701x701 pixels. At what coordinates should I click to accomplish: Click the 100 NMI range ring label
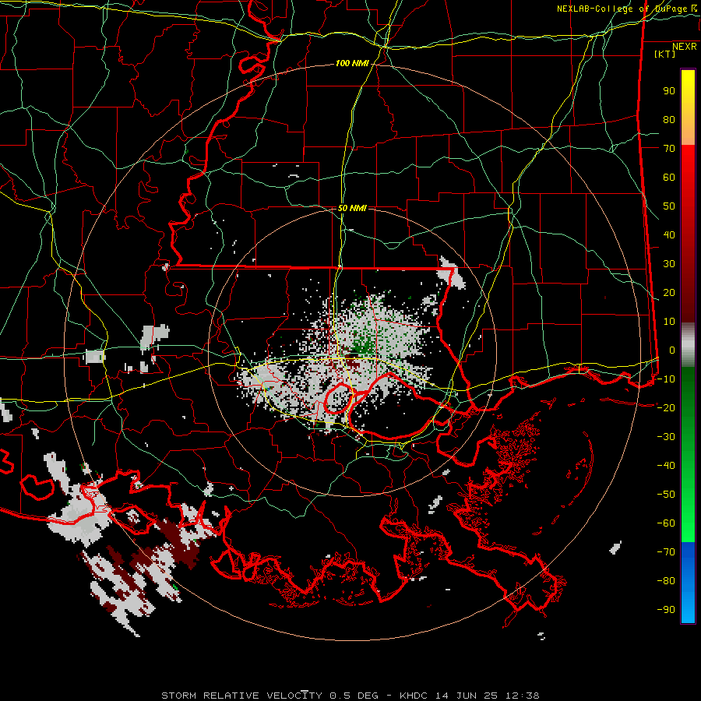tap(352, 64)
